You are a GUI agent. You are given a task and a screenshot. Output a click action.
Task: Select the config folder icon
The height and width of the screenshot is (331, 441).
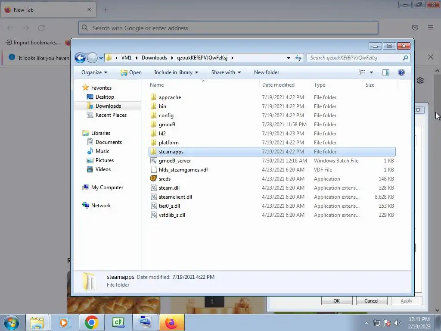(154, 116)
